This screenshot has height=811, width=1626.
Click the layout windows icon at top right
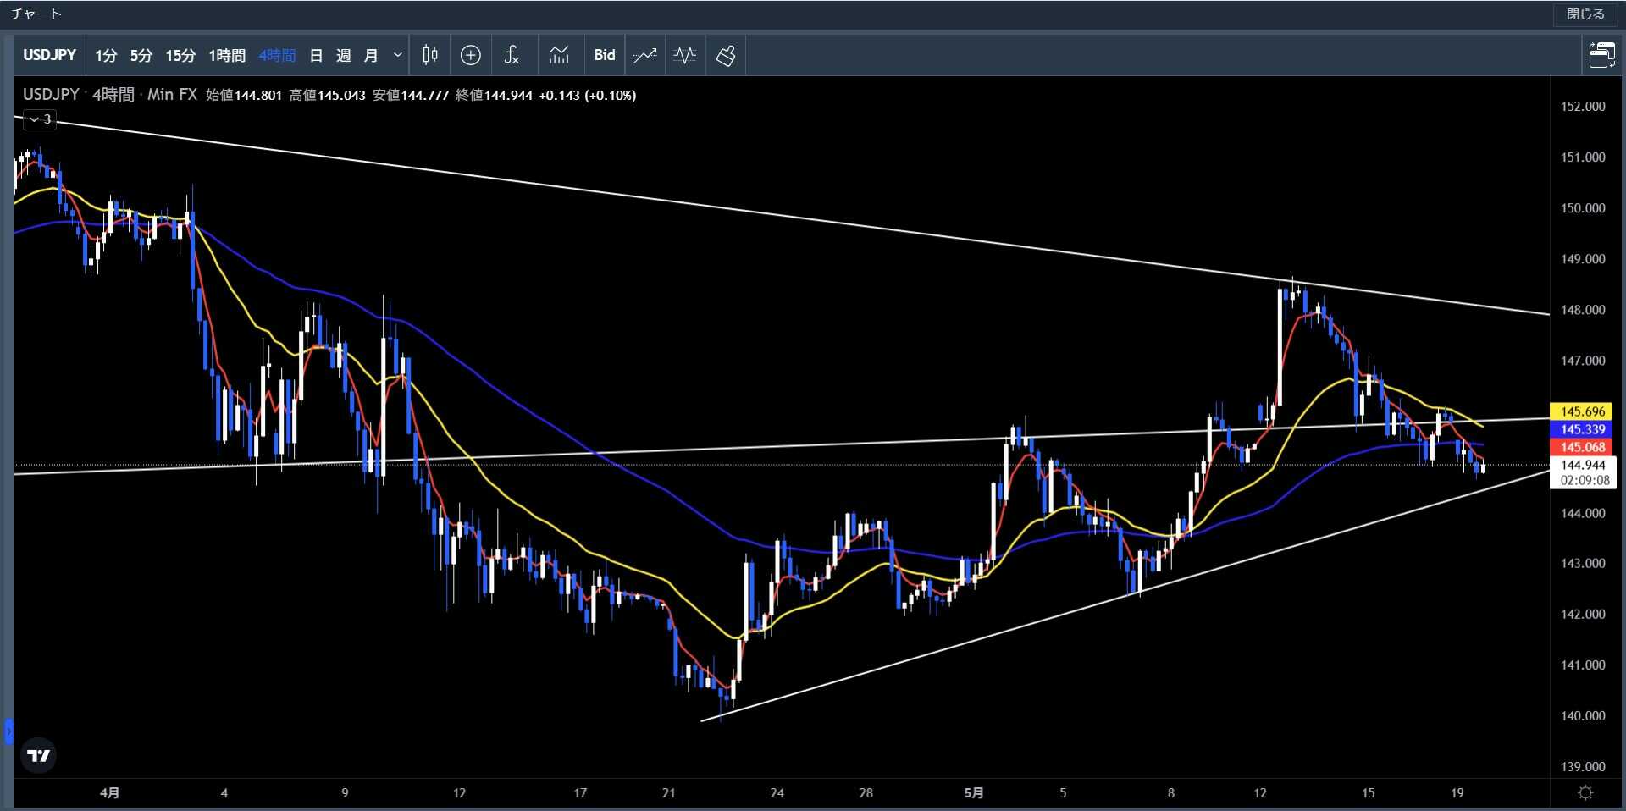(1601, 55)
